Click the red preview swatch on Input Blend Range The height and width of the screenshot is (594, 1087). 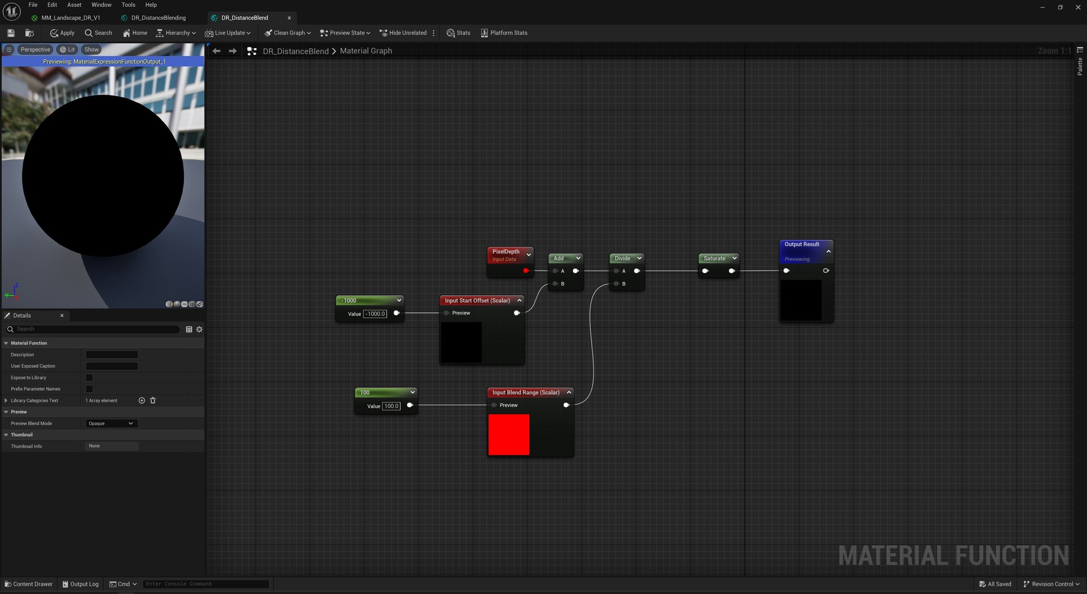coord(508,434)
